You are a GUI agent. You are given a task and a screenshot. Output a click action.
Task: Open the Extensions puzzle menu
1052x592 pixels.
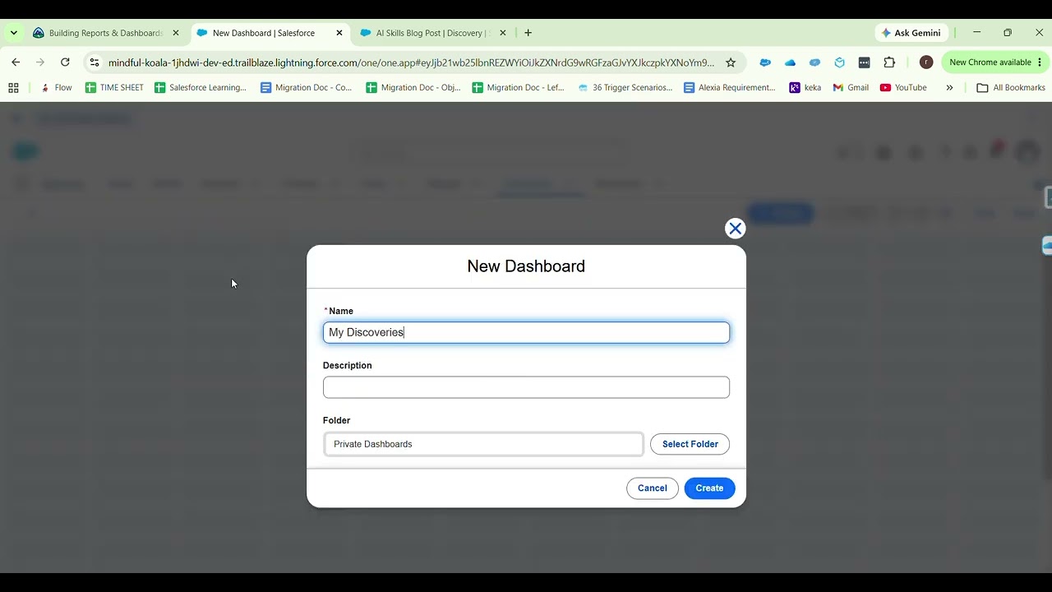click(889, 62)
